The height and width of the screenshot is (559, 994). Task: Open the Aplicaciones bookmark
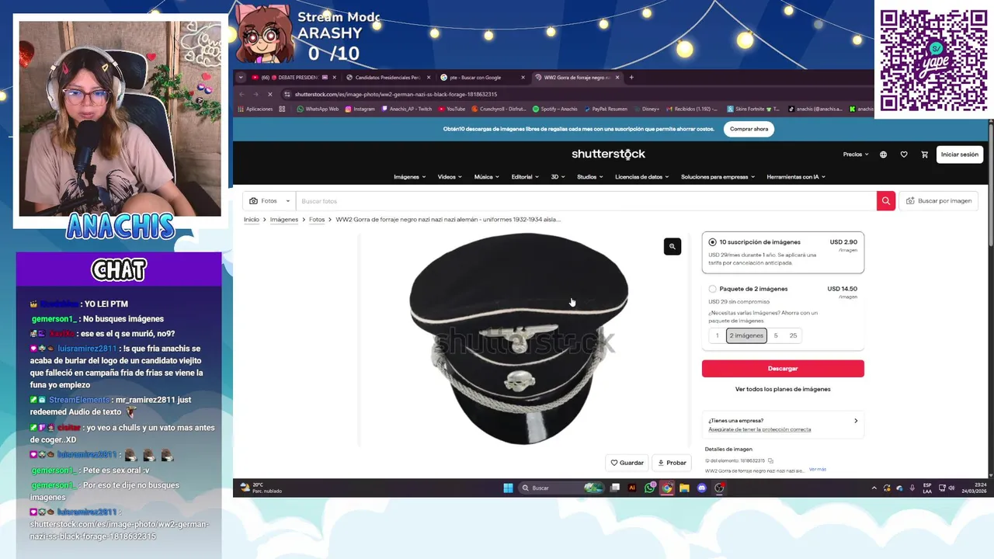point(255,109)
